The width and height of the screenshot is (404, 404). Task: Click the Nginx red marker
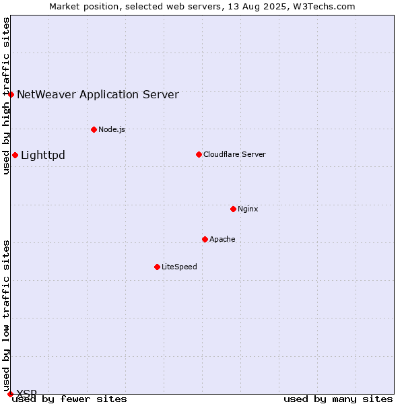coord(233,209)
